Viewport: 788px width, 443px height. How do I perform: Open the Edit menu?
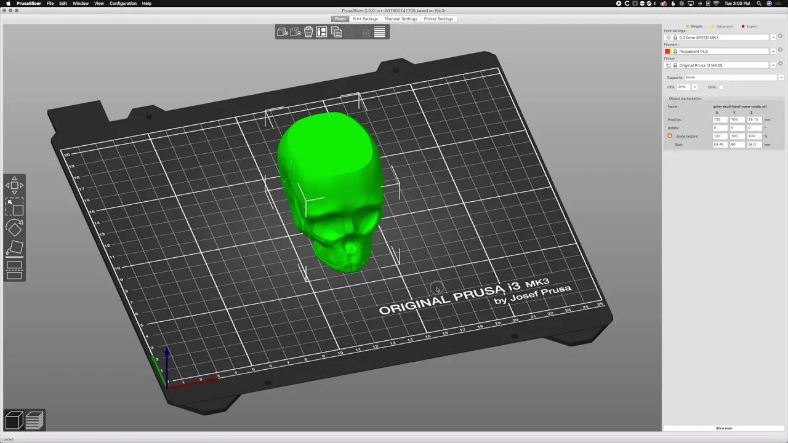[63, 4]
